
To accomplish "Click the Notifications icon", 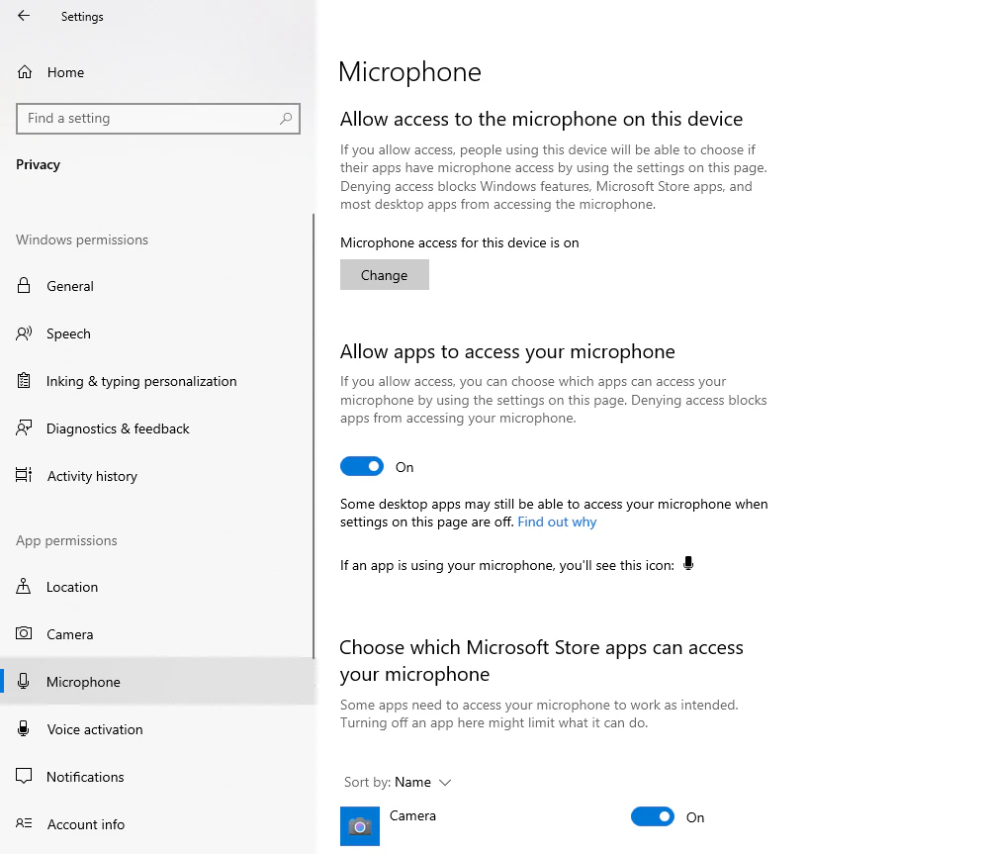I will coord(24,776).
